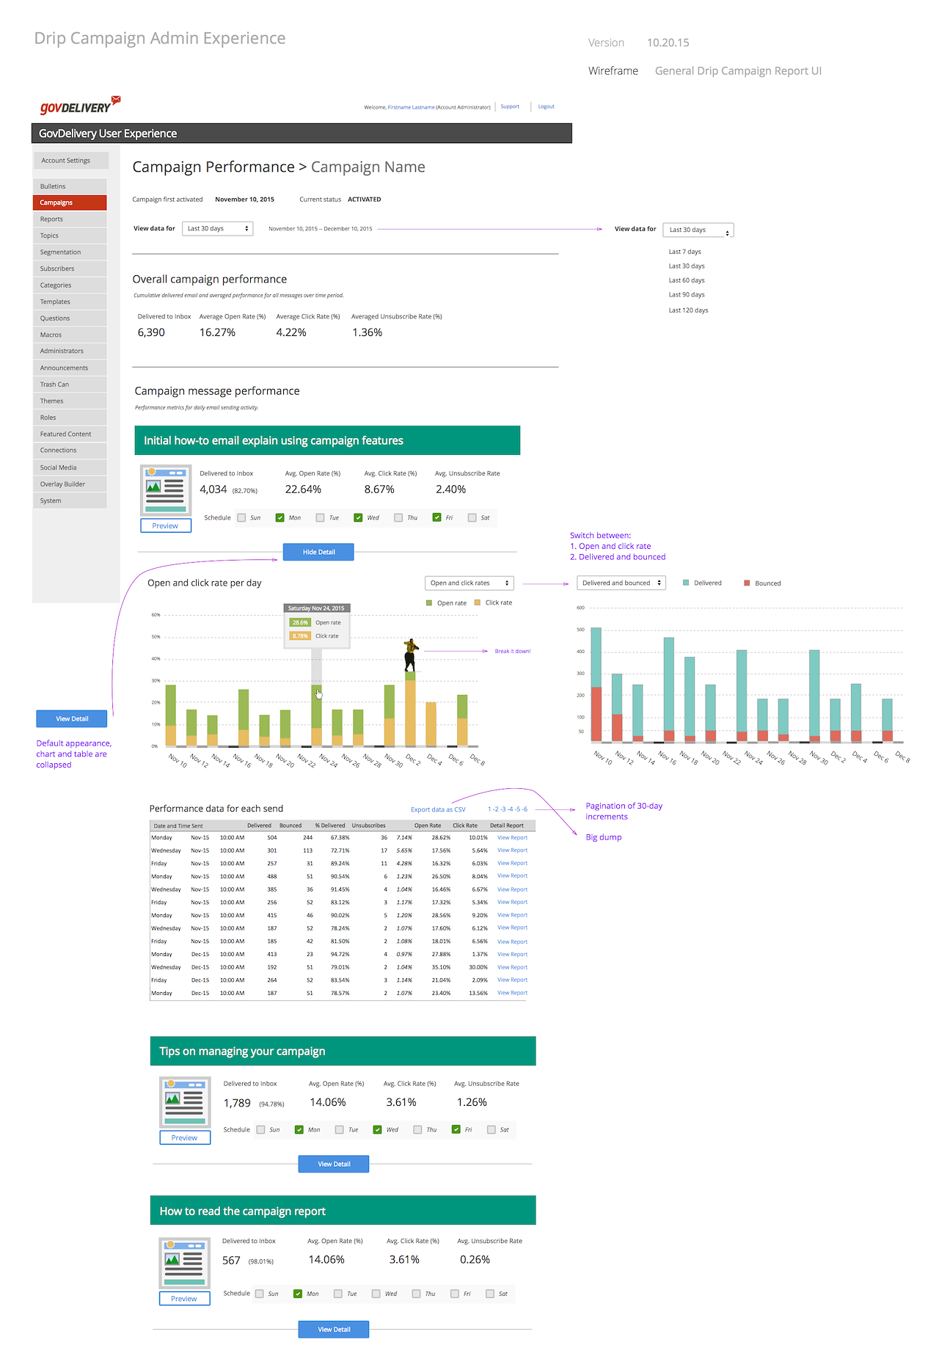Click the email thumbnail icon under How to read

pos(184,1262)
